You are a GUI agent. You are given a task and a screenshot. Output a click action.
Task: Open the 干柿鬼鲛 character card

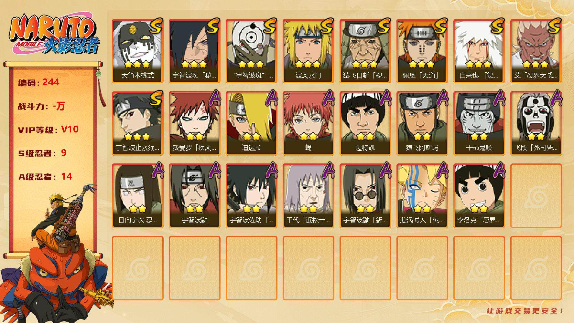(x=479, y=123)
